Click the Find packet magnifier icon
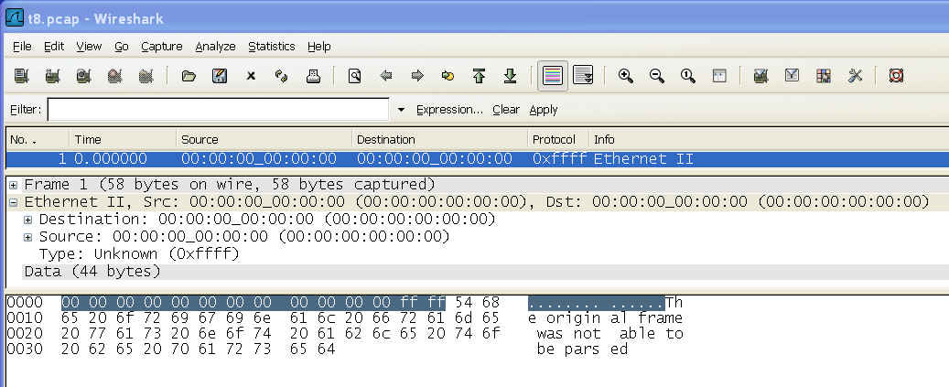 point(354,76)
